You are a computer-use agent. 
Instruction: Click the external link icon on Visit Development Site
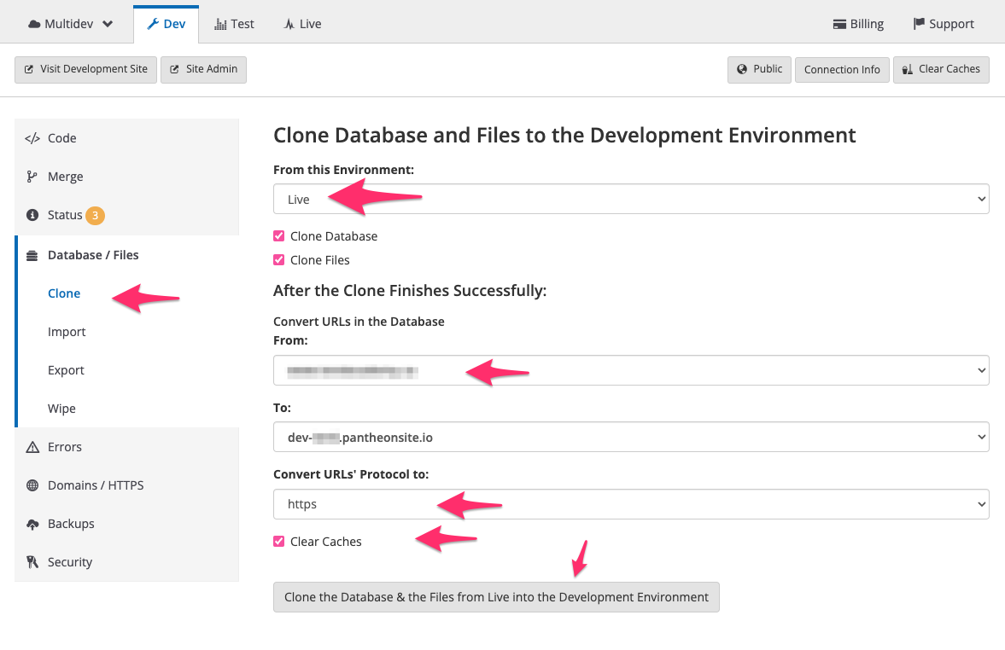click(x=29, y=69)
